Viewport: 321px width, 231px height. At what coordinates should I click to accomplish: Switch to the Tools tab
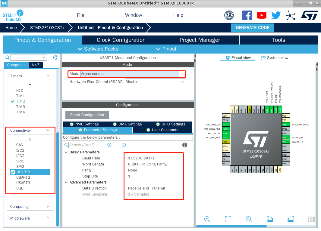coord(279,40)
